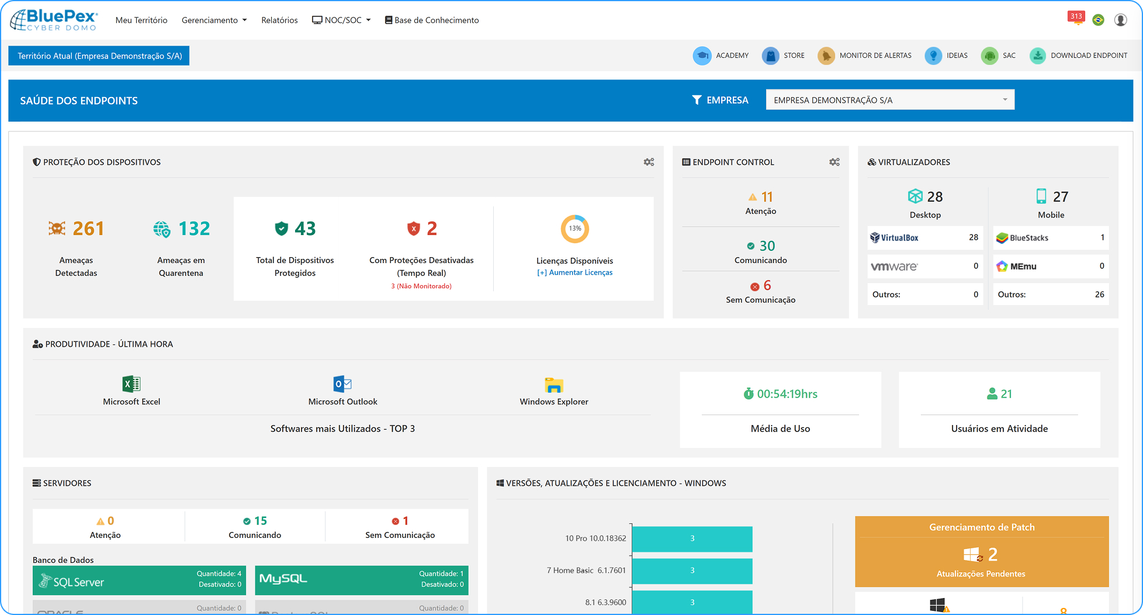Screen dimensions: 1143x615
Task: Click the Brazil flag language icon
Action: pyautogui.click(x=1099, y=20)
